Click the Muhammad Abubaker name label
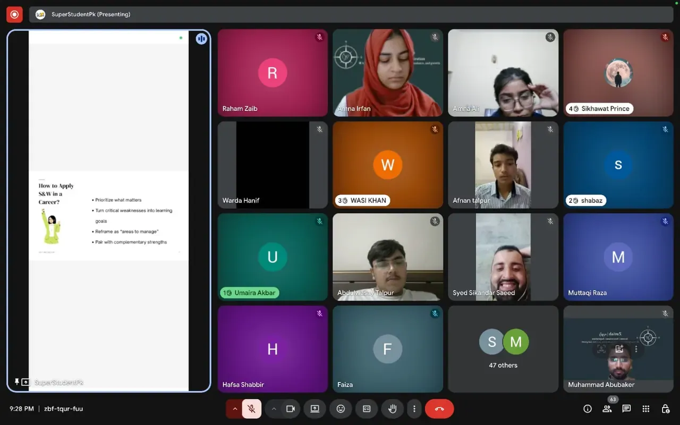Image resolution: width=680 pixels, height=425 pixels. [x=601, y=385]
